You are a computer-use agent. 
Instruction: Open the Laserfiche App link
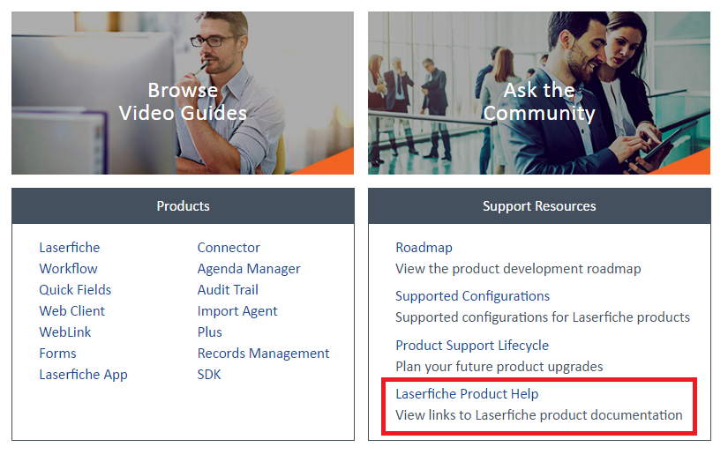point(83,375)
